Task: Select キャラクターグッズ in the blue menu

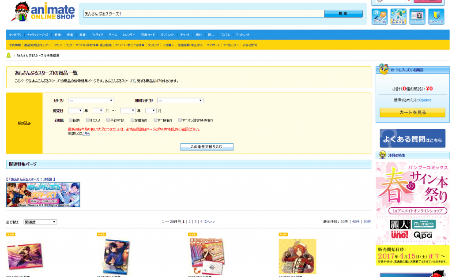Action: [x=38, y=35]
